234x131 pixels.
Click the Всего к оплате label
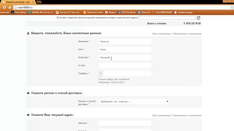[157, 23]
